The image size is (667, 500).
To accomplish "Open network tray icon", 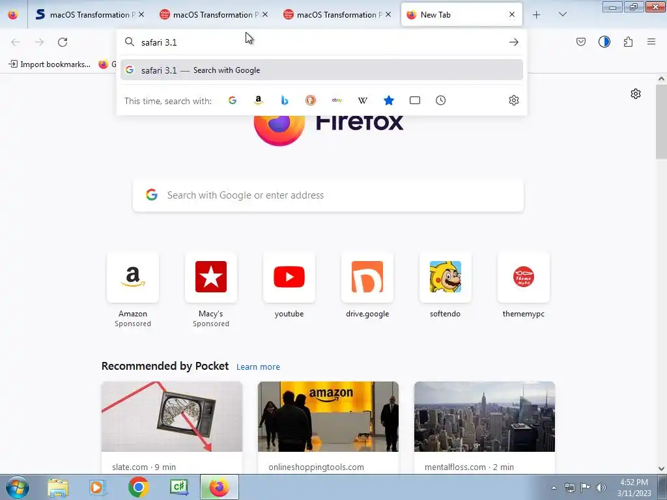I will (569, 488).
